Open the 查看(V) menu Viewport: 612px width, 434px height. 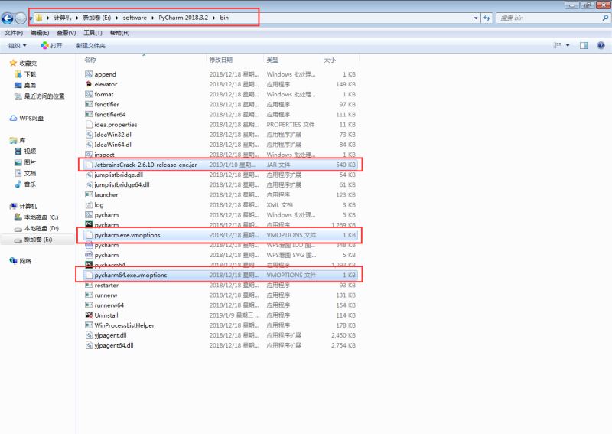67,33
